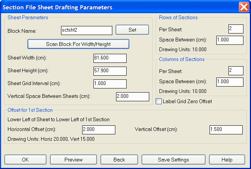Close the Section File Sheet Drafting dialog
251x169 pixels.
(244, 7)
